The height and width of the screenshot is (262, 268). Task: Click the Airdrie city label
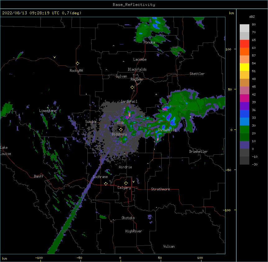coord(126,167)
